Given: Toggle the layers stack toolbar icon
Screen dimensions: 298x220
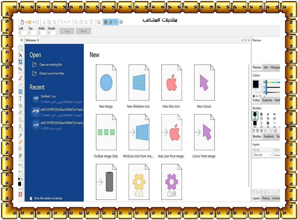Looking at the screenshot, I should 121,22.
